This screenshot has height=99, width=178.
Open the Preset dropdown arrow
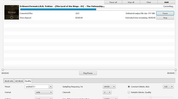51,87
